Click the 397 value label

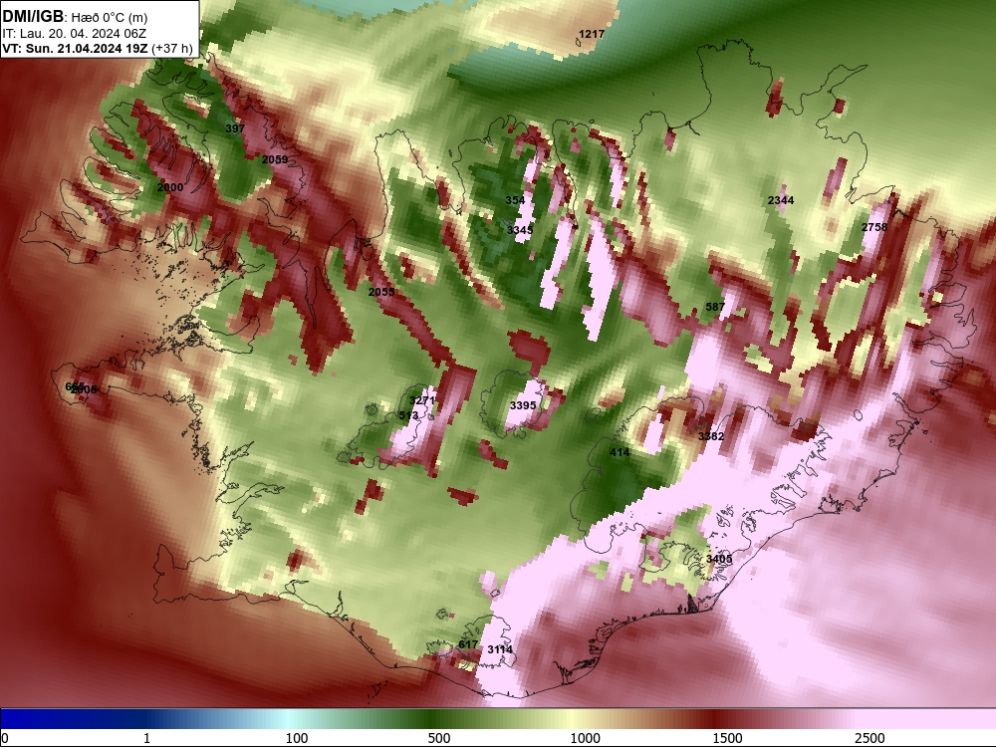click(x=235, y=128)
